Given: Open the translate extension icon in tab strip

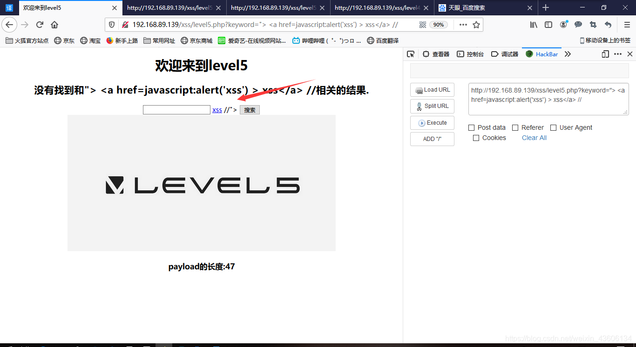Looking at the screenshot, I should coord(9,8).
